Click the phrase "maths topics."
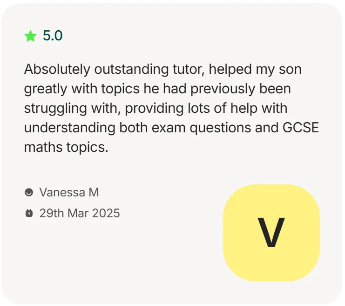345x306 pixels. pyautogui.click(x=66, y=147)
